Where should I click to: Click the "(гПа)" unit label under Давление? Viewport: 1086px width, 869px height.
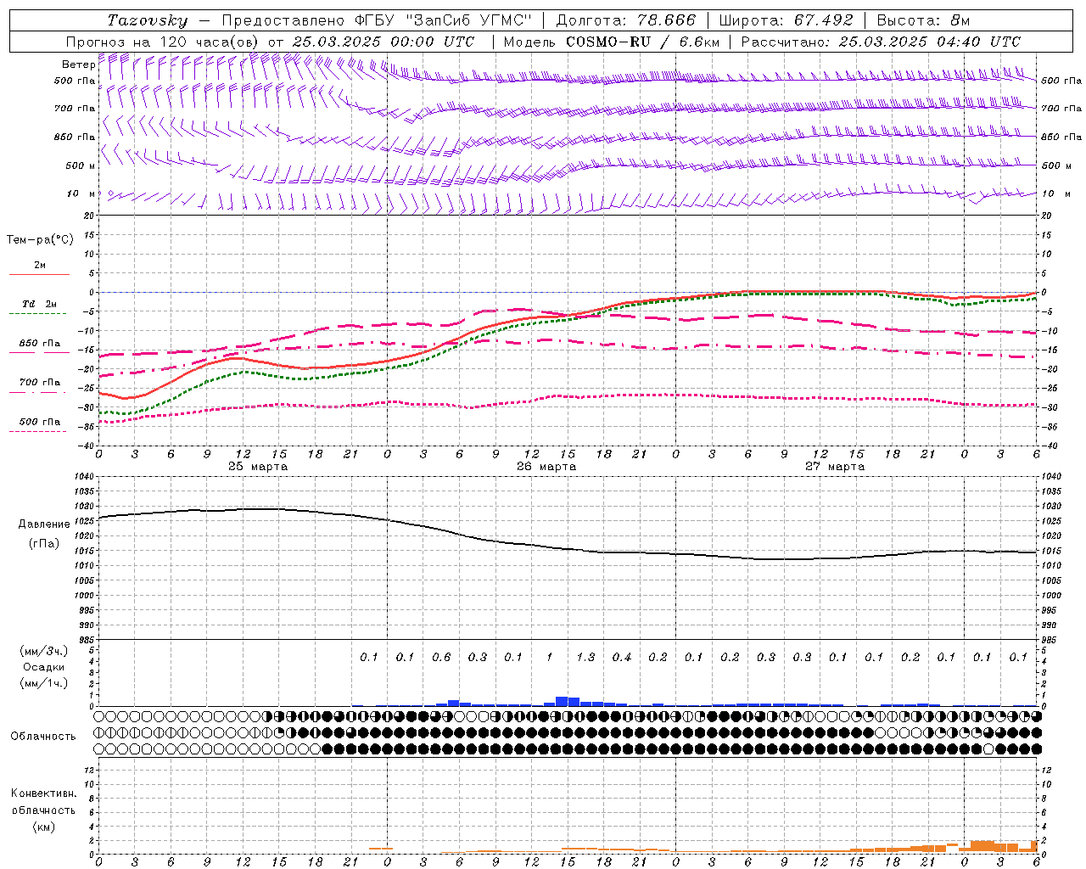44,544
